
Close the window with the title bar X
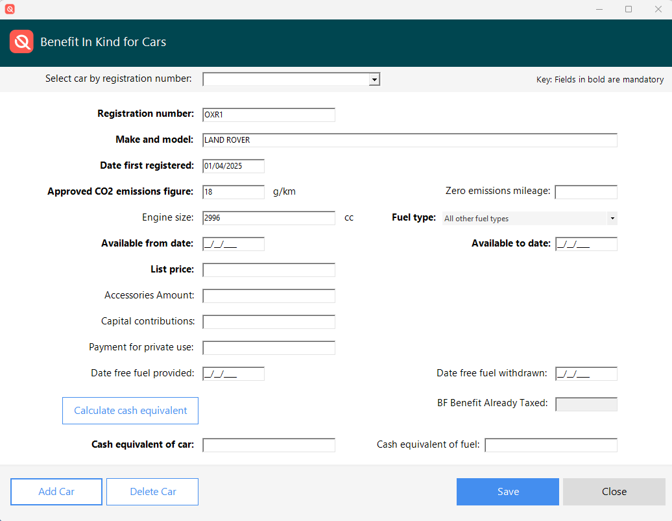(658, 9)
